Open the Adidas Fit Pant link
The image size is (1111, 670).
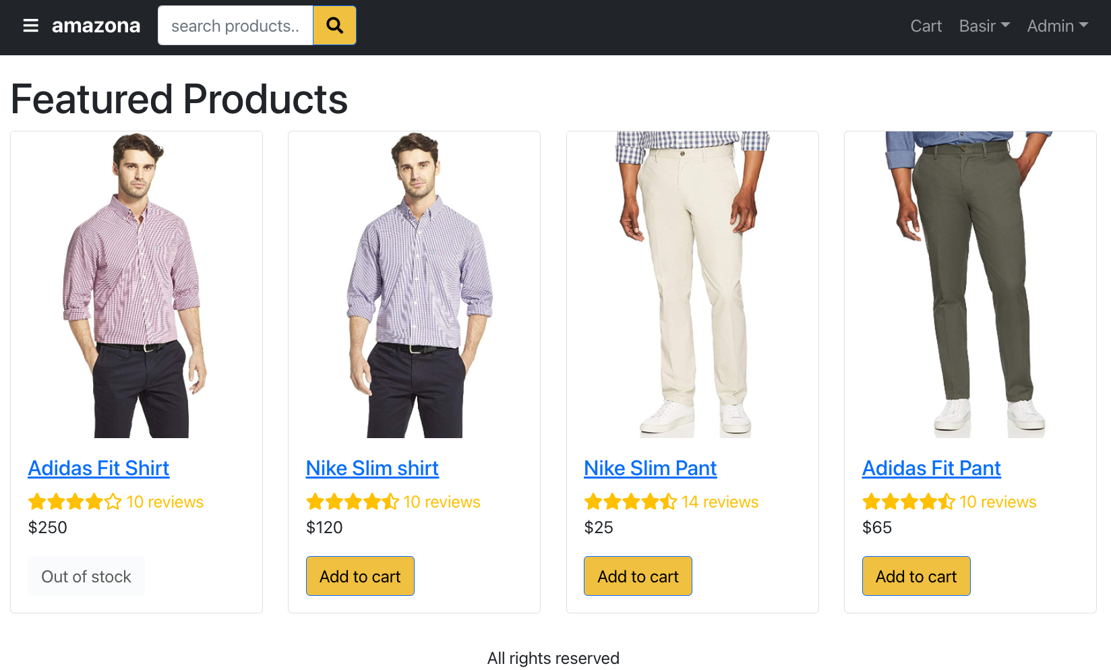[x=931, y=468]
